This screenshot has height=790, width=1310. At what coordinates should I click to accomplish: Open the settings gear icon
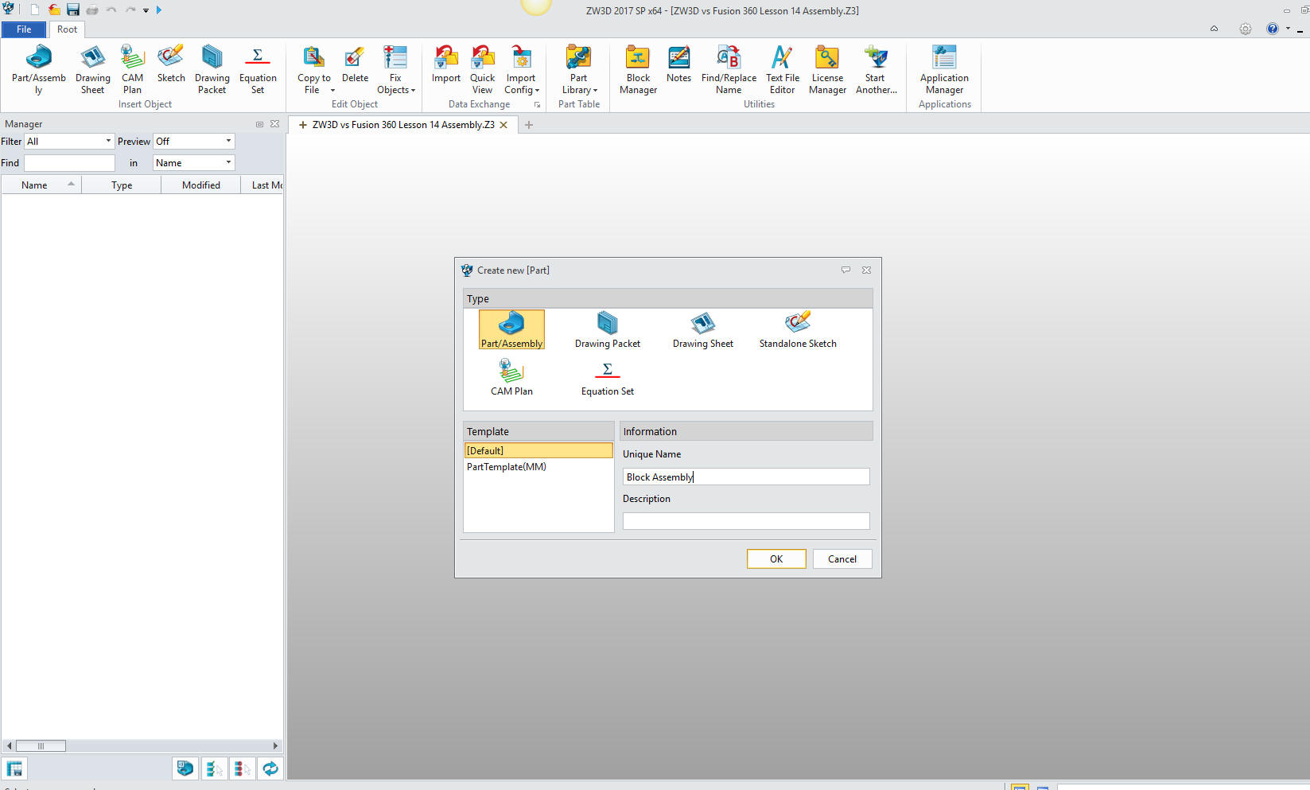1245,29
